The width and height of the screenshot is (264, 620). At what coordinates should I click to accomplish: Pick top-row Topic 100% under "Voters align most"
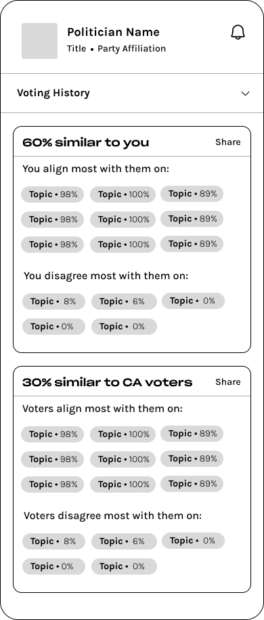point(123,434)
